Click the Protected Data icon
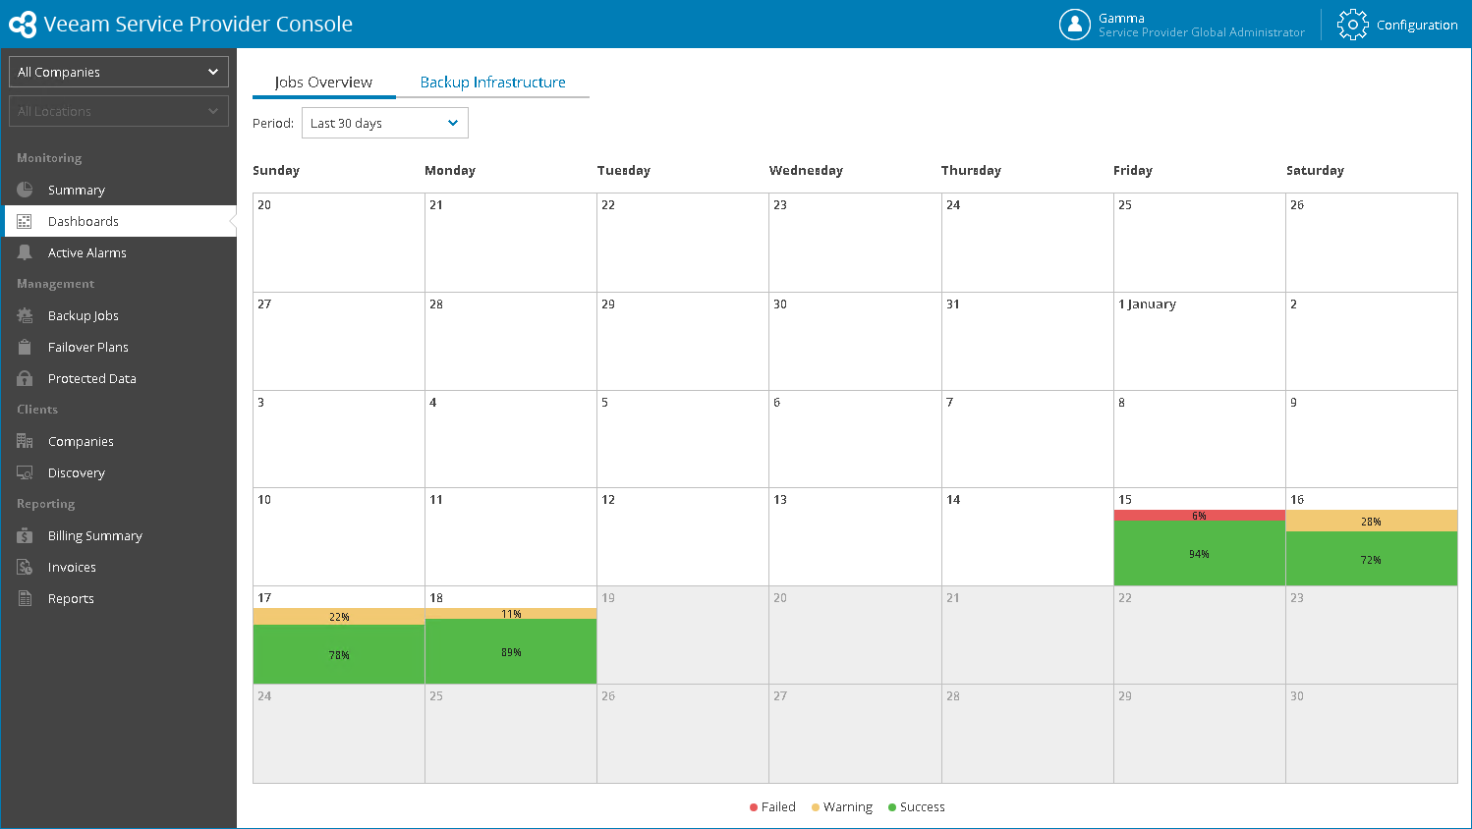The width and height of the screenshot is (1472, 829). pos(25,378)
